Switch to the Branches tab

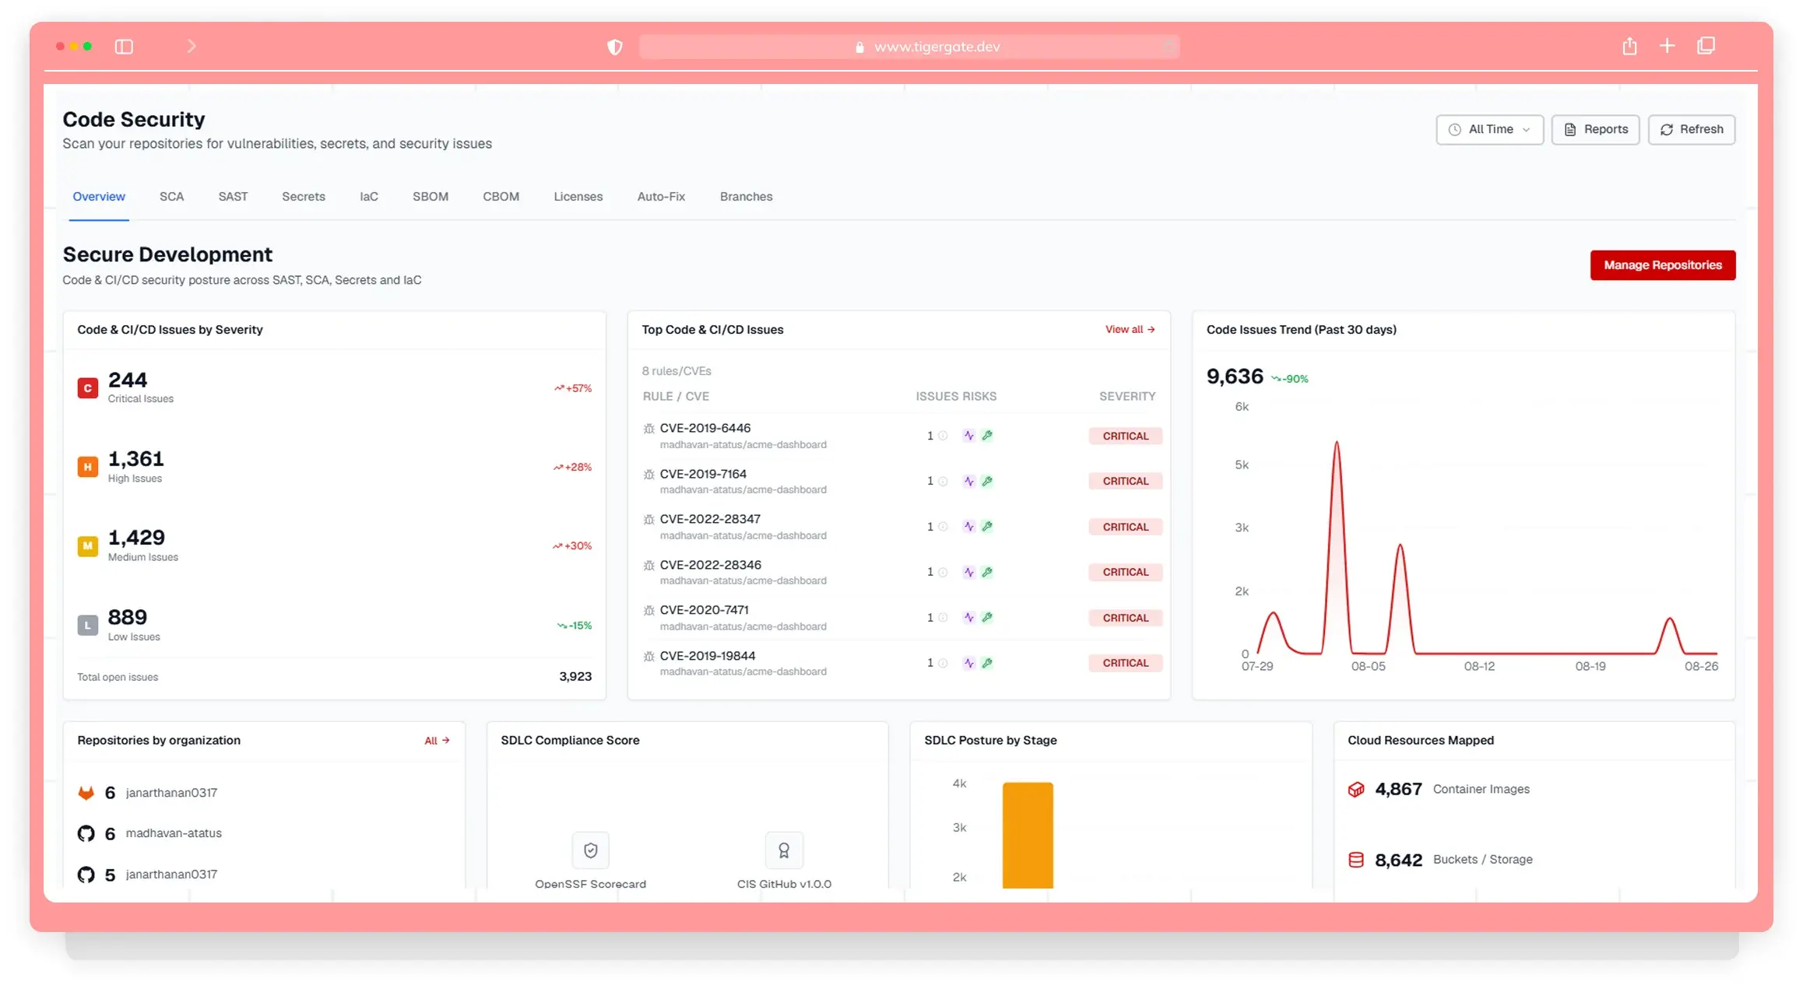click(x=746, y=197)
